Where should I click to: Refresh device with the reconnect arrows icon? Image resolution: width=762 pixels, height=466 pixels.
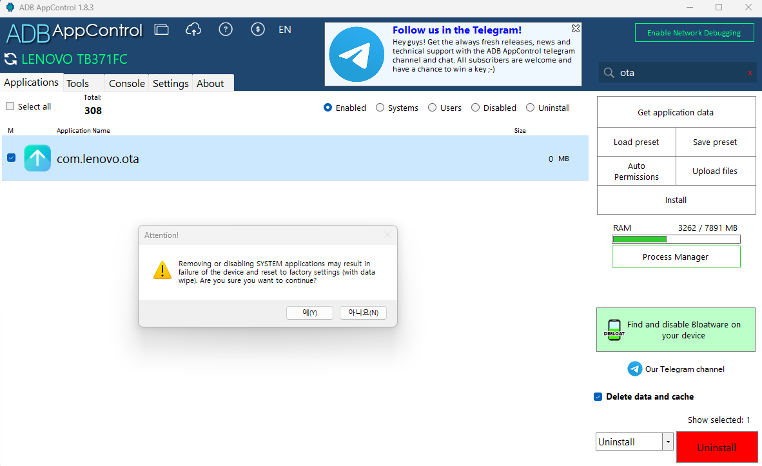pyautogui.click(x=10, y=59)
